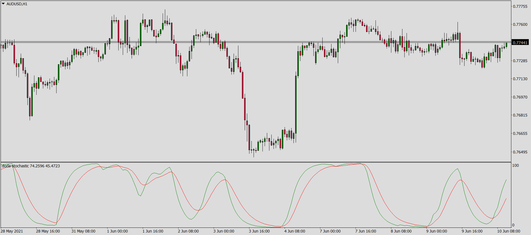Click the 7 Jun 16:00 time label
The width and height of the screenshot is (531, 235).
[366, 231]
